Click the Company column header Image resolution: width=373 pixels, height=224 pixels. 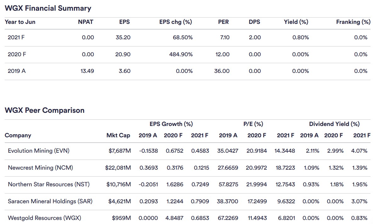coord(18,135)
